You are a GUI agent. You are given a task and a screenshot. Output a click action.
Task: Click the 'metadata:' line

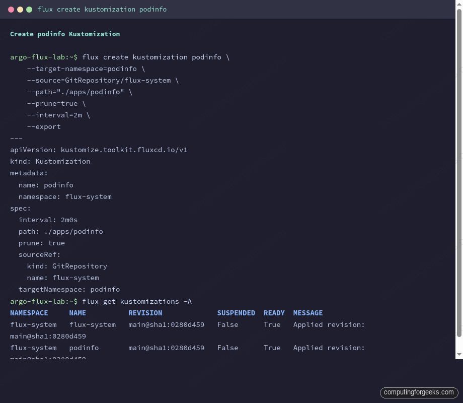[29, 173]
